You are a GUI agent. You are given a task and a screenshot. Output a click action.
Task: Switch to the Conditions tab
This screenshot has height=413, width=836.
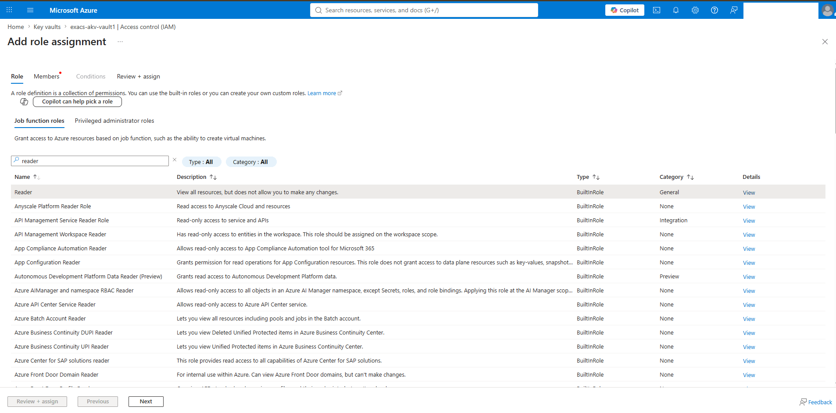[x=91, y=76]
